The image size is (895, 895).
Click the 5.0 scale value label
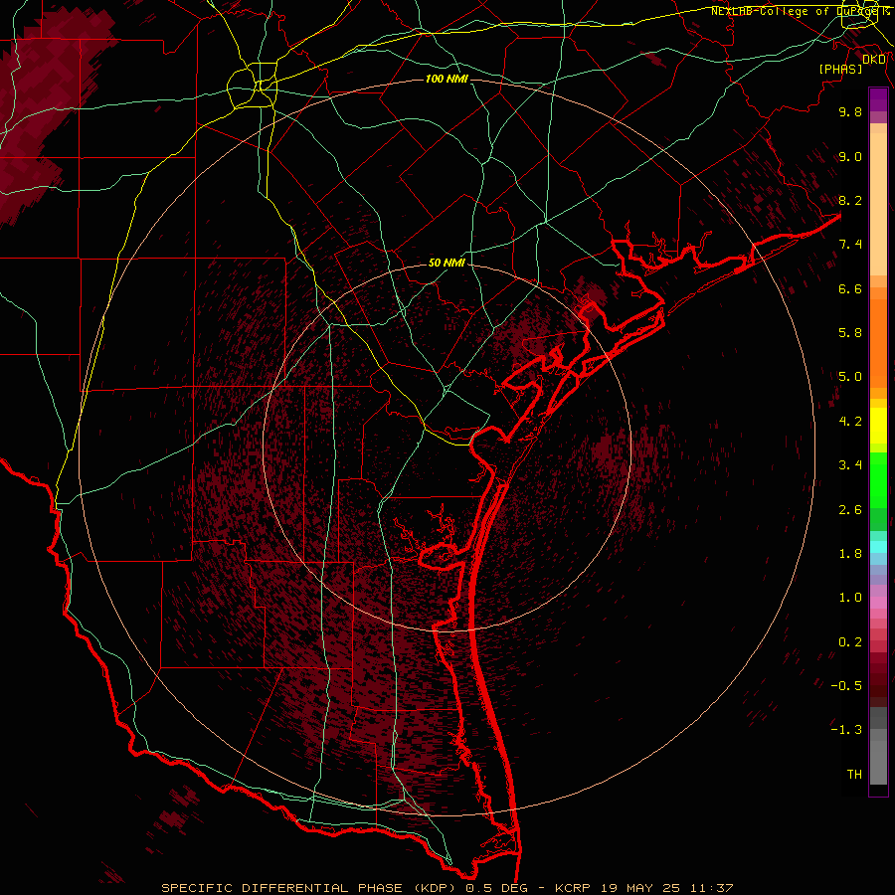[850, 377]
